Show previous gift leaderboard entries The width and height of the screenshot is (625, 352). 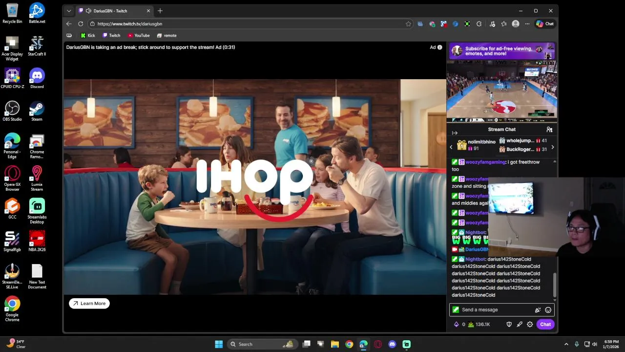(x=451, y=147)
